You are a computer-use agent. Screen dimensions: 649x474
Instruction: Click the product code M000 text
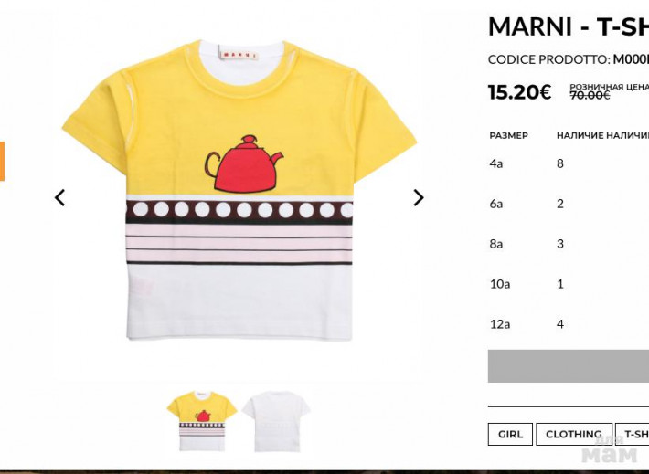coord(631,59)
